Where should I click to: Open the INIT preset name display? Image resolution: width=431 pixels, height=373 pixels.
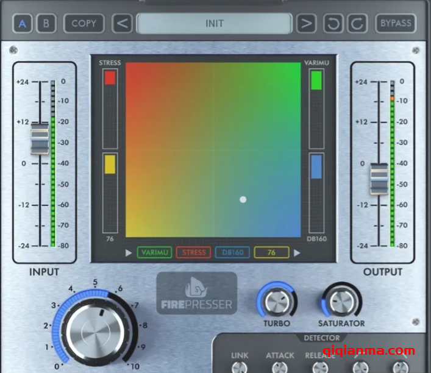point(214,24)
